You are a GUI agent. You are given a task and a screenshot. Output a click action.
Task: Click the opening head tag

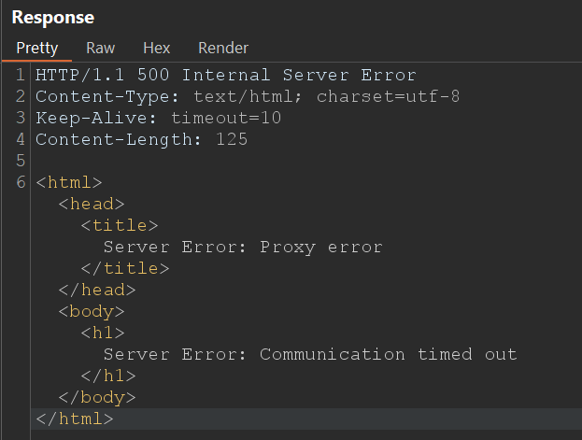[91, 204]
